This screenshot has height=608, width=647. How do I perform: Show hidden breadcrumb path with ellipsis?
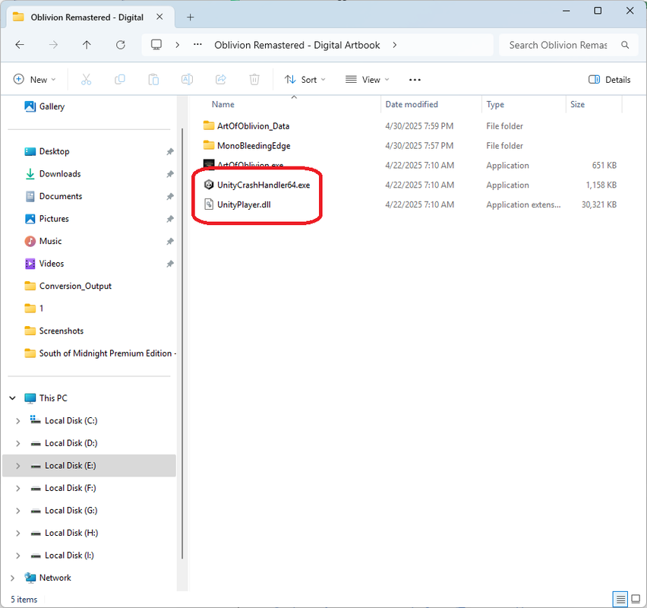[197, 45]
